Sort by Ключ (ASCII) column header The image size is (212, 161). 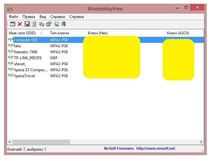tap(184, 33)
